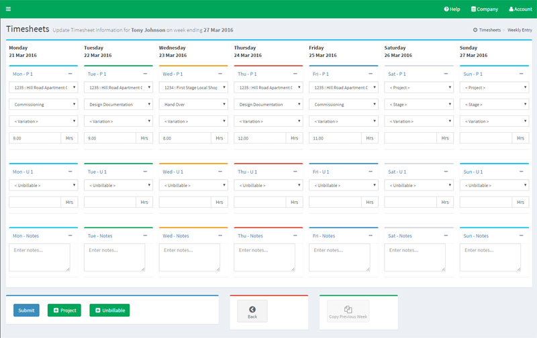Collapse the Mon - Notes panel
537x338 pixels.
[70, 235]
